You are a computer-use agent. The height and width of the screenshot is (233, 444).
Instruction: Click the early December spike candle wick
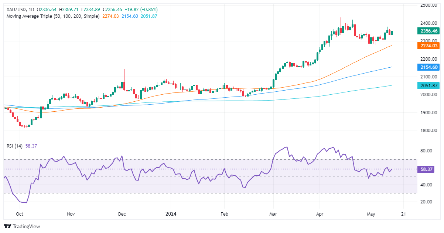tap(124, 74)
